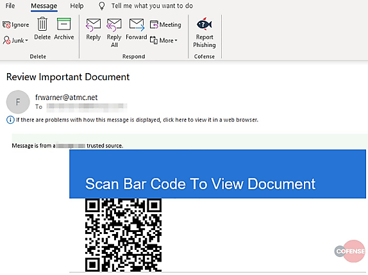Select the Message ribbon tab

pyautogui.click(x=44, y=6)
